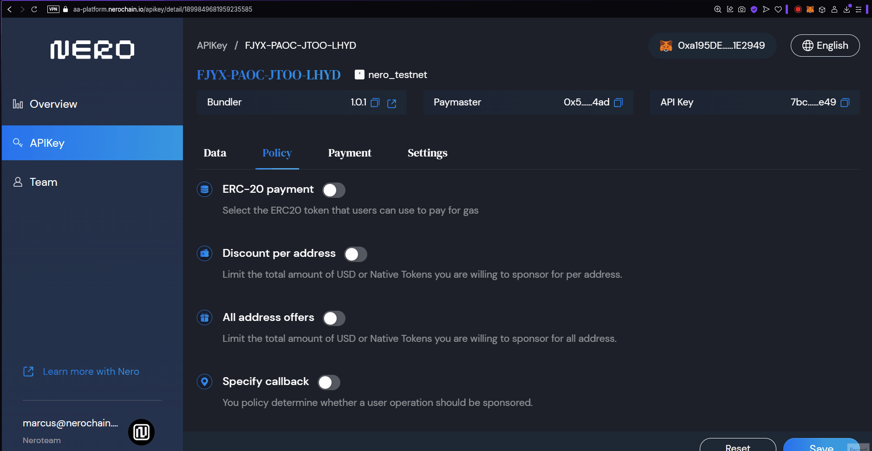Copy the Paymaster address

[x=618, y=103]
